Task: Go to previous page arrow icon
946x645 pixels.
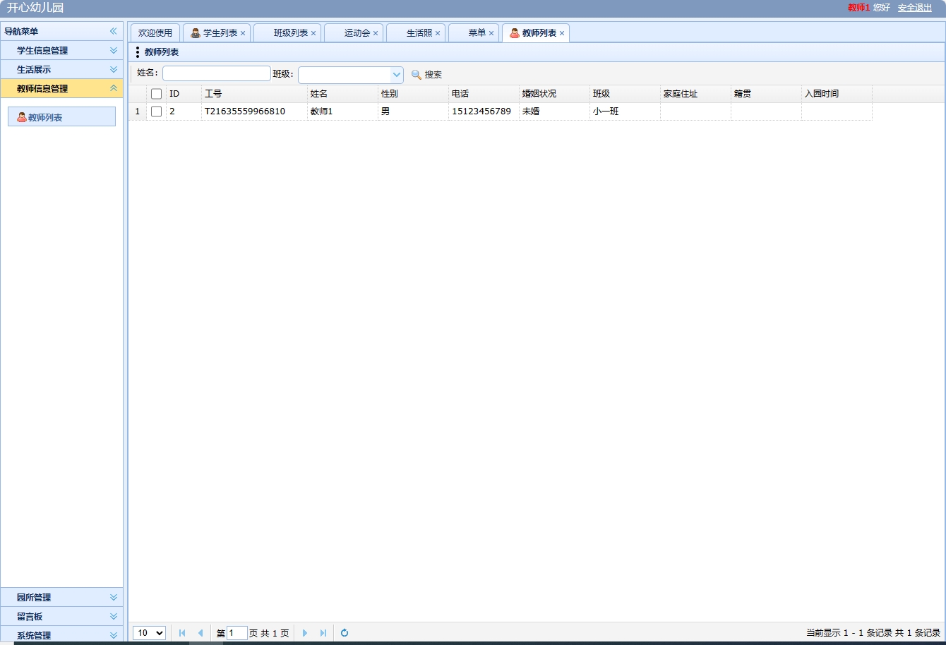Action: (x=200, y=633)
